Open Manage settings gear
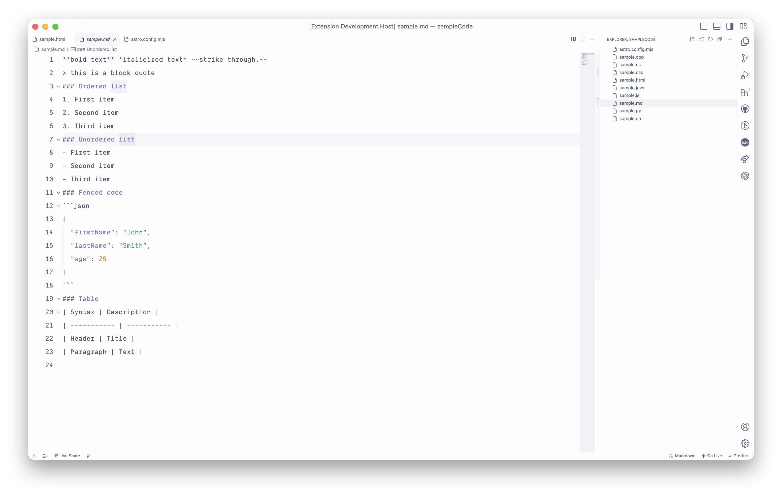The height and width of the screenshot is (497, 782). (745, 443)
